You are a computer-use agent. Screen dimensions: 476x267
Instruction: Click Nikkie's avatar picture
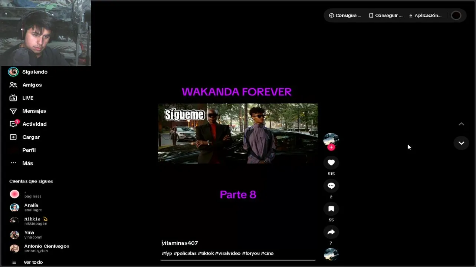pos(14,221)
